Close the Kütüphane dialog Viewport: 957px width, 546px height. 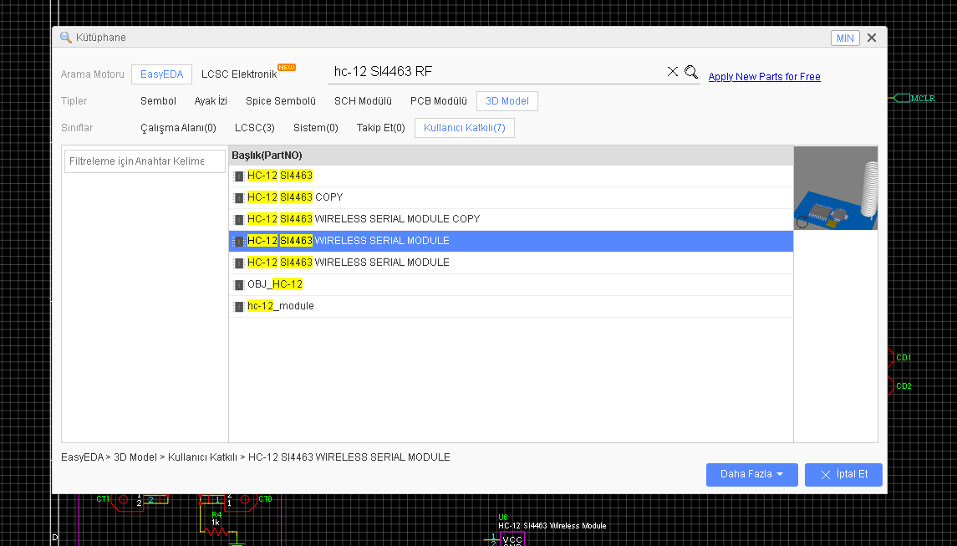pos(872,38)
